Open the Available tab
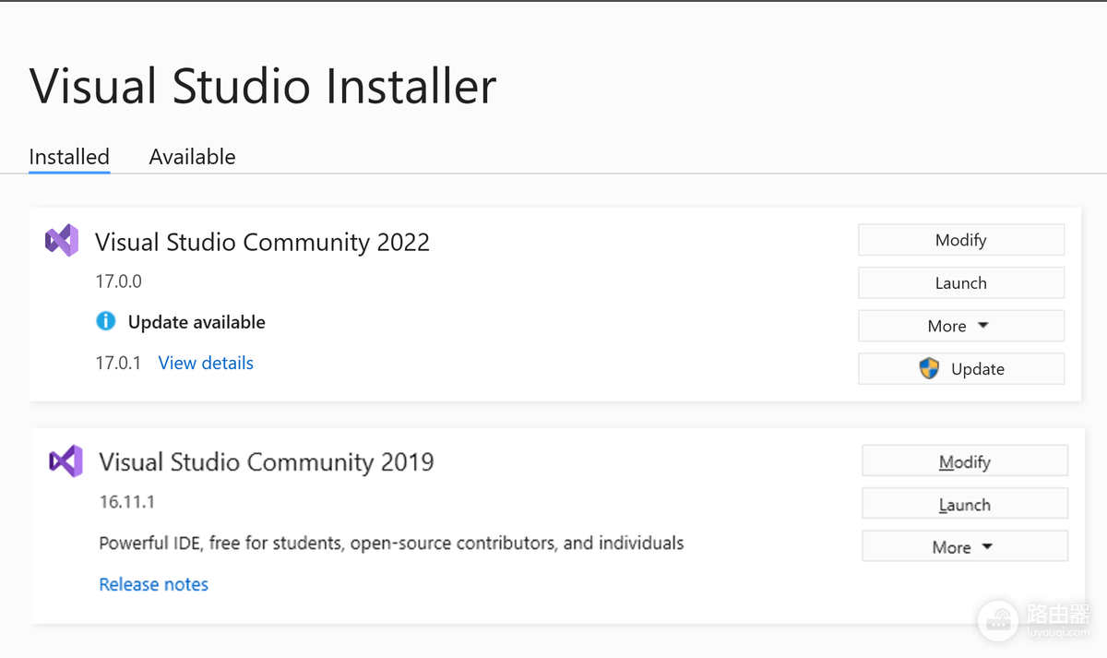The width and height of the screenshot is (1107, 658). pyautogui.click(x=192, y=157)
